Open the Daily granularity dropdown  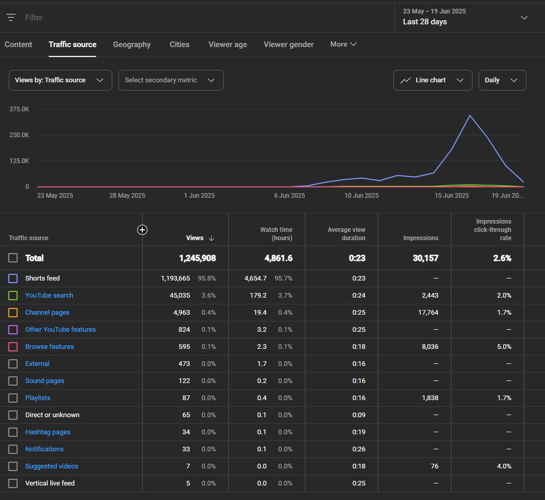[x=502, y=80]
